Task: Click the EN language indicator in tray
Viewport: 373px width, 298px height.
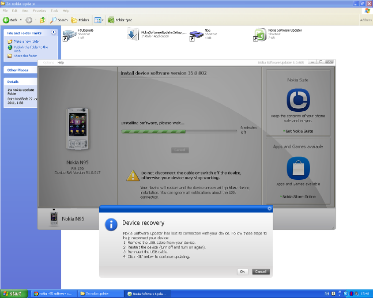Action: coord(327,294)
